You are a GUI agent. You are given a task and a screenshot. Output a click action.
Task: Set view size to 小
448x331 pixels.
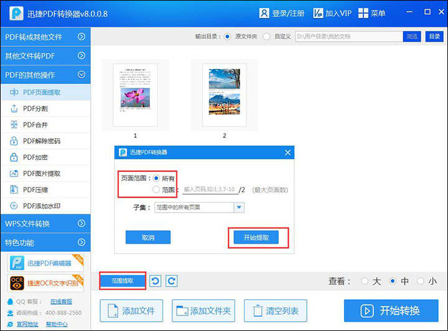[x=420, y=281]
